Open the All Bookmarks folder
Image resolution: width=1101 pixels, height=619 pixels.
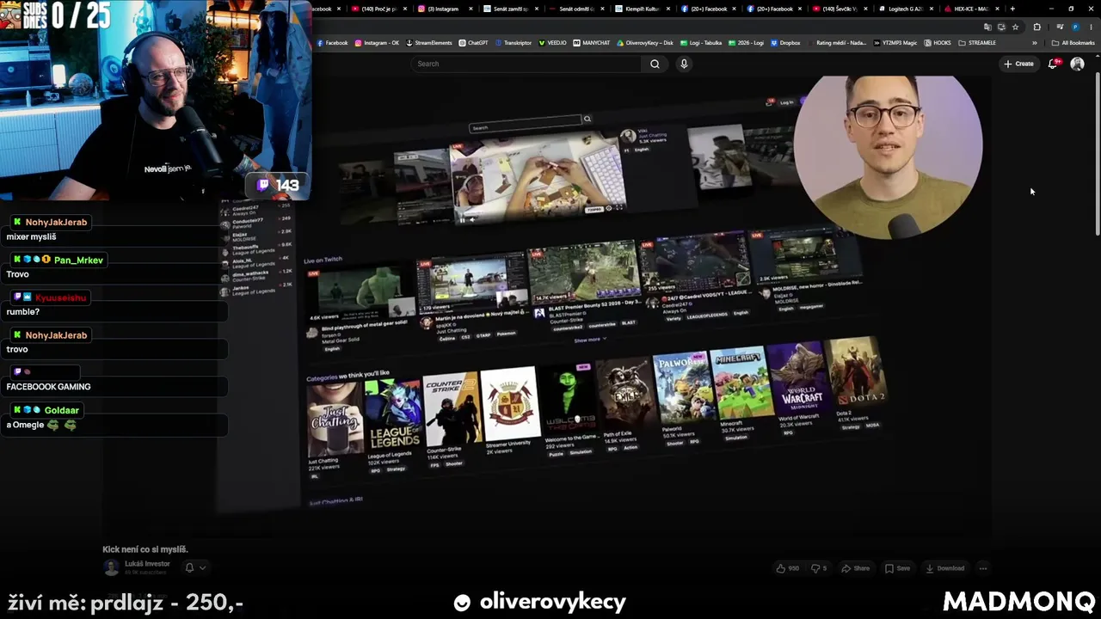[1073, 43]
